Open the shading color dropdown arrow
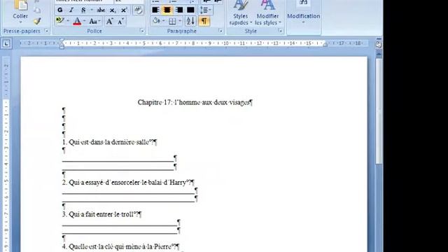 click(164, 21)
